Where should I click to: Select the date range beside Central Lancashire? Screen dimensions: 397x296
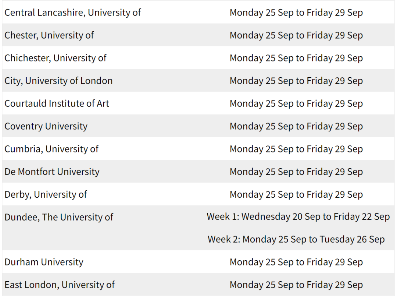[x=296, y=13]
